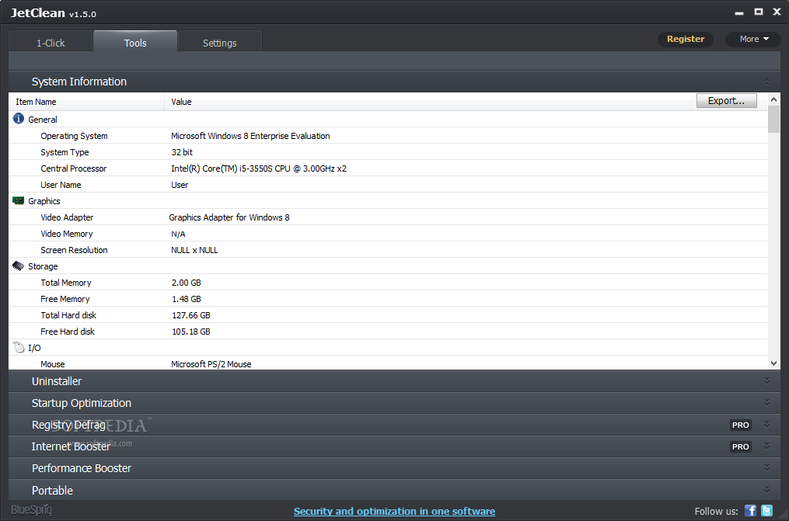This screenshot has height=521, width=789.
Task: Expand the Performance Booster section
Action: 766,467
